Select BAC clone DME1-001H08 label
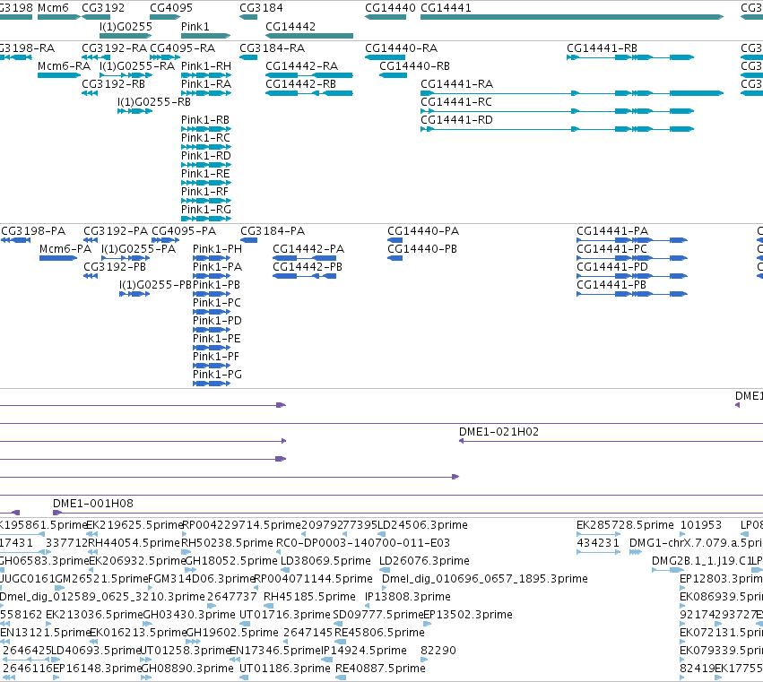The image size is (763, 682). pos(93,504)
